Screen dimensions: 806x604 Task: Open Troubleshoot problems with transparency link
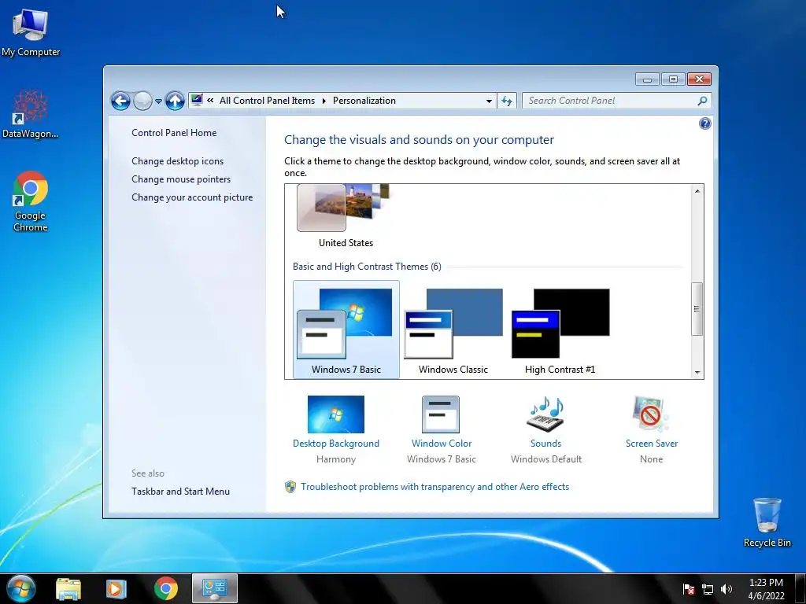pyautogui.click(x=434, y=486)
